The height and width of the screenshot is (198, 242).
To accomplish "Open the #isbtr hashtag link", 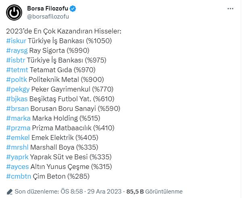I will coord(16,60).
